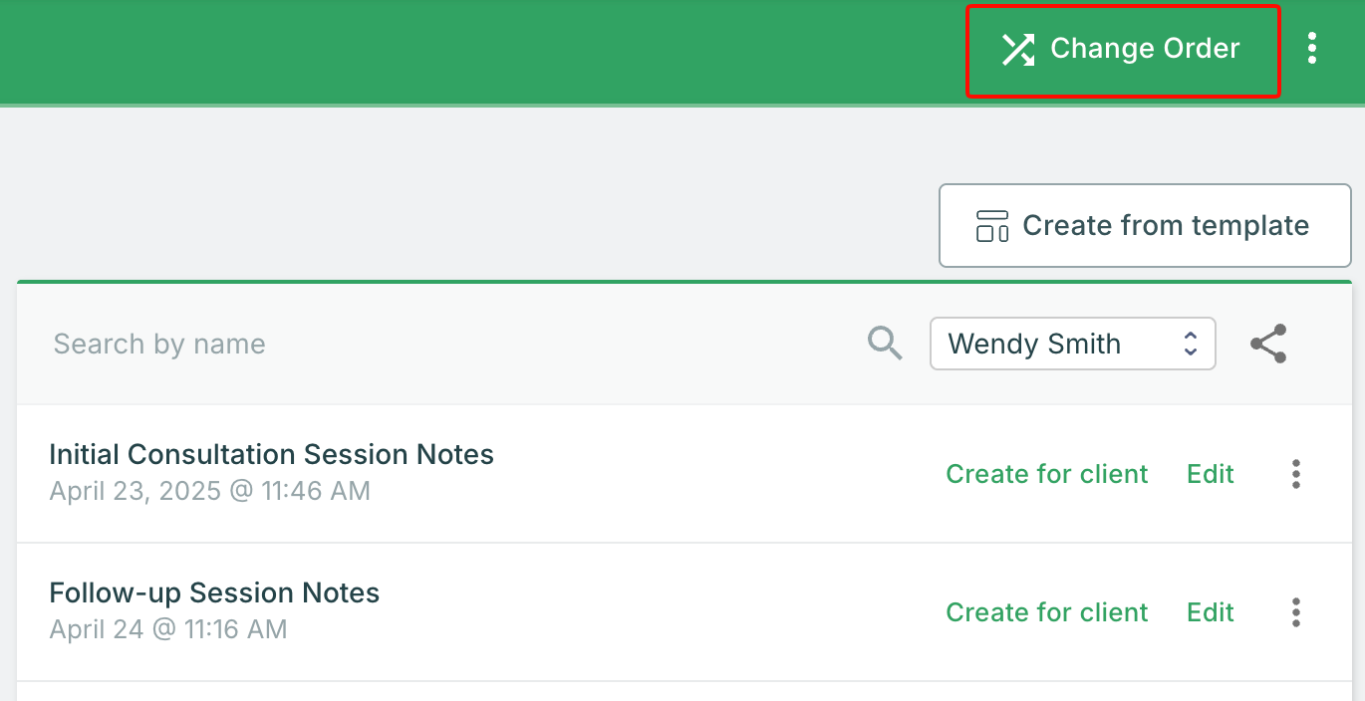Open more options for Follow-up Session Notes
The width and height of the screenshot is (1365, 701).
(x=1295, y=612)
